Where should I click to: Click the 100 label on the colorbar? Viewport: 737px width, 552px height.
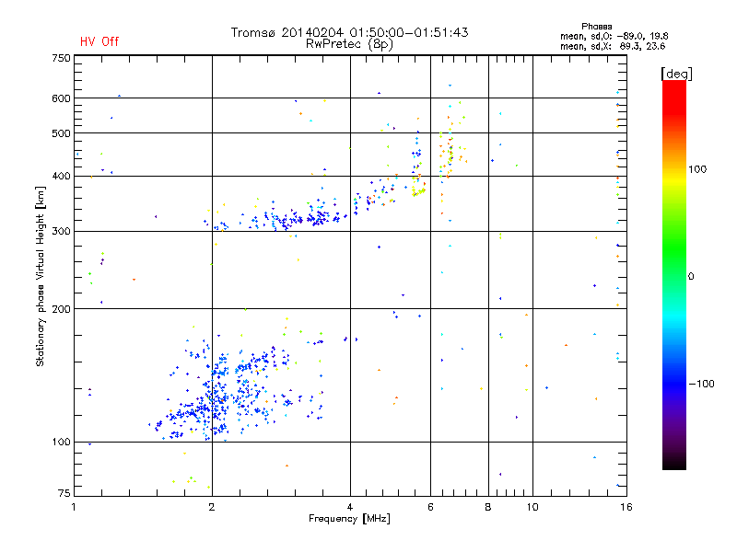click(x=697, y=169)
